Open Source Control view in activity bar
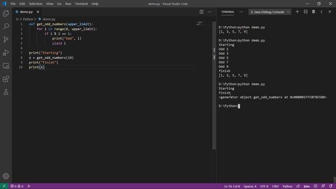 pyautogui.click(x=6, y=39)
